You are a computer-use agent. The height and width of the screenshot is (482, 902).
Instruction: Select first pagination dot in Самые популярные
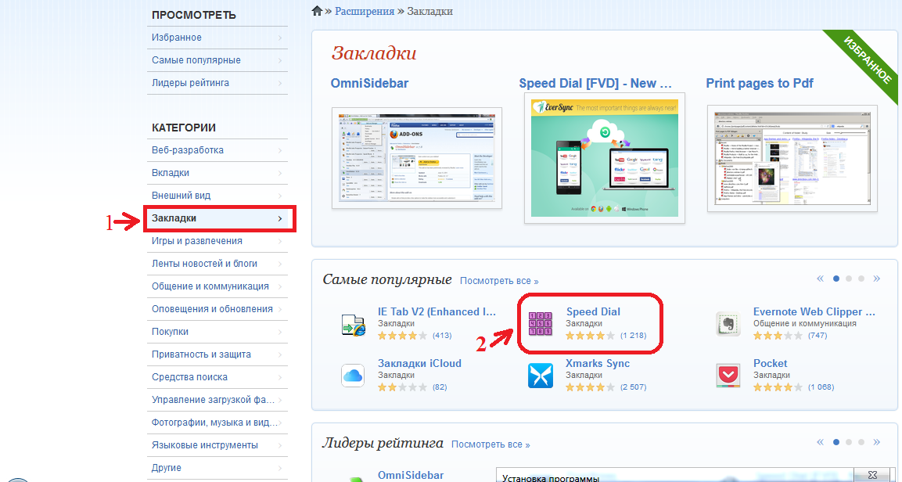coord(836,279)
